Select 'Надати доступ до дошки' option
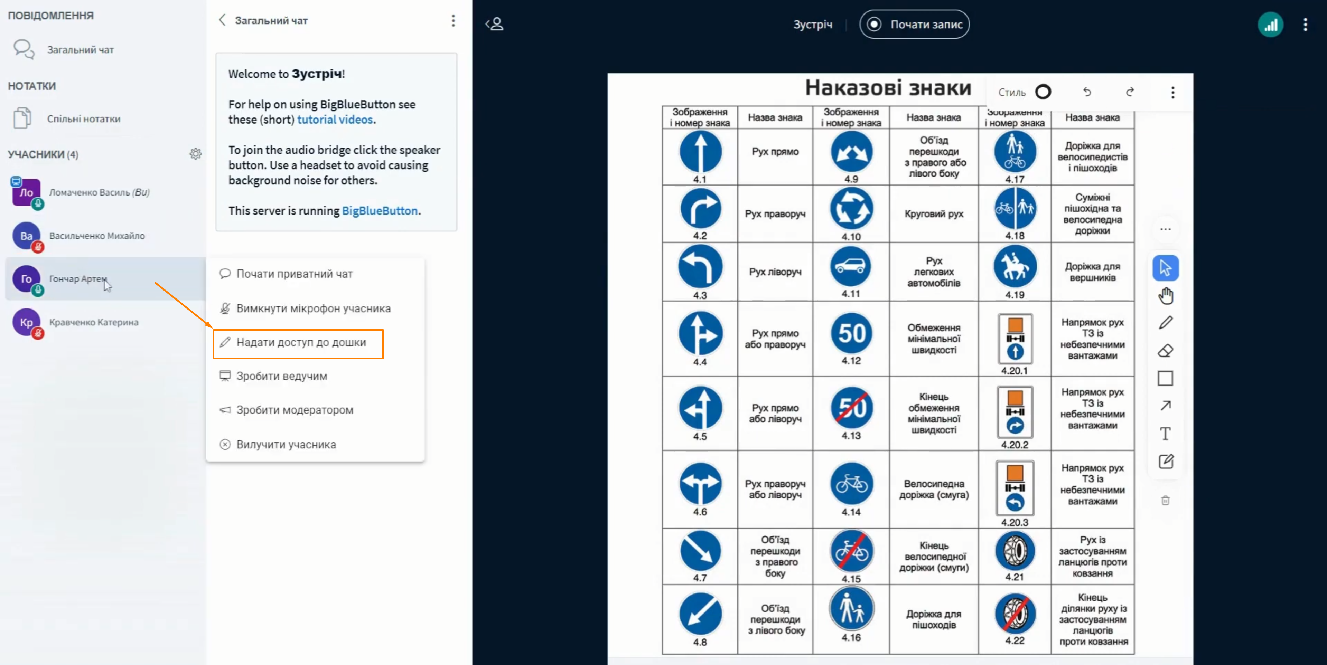 click(x=301, y=343)
